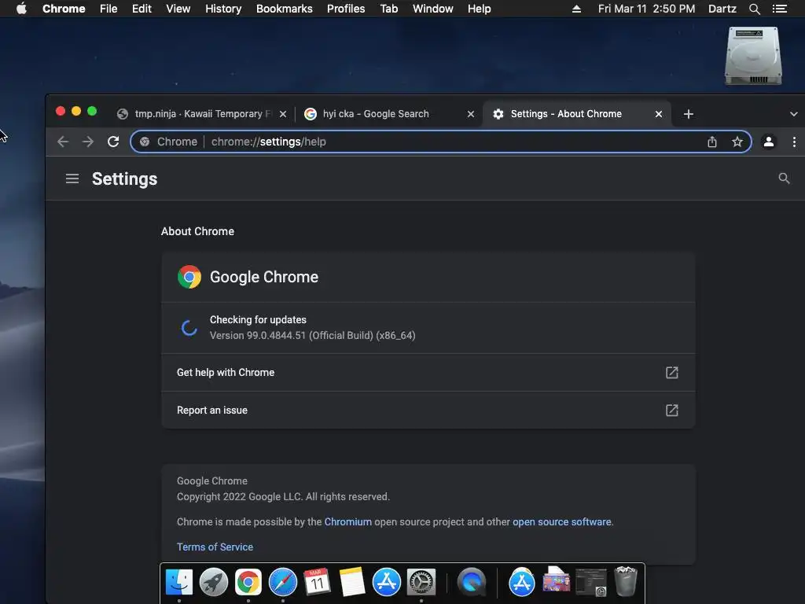
Task: Click the Report an issue row
Action: click(428, 411)
